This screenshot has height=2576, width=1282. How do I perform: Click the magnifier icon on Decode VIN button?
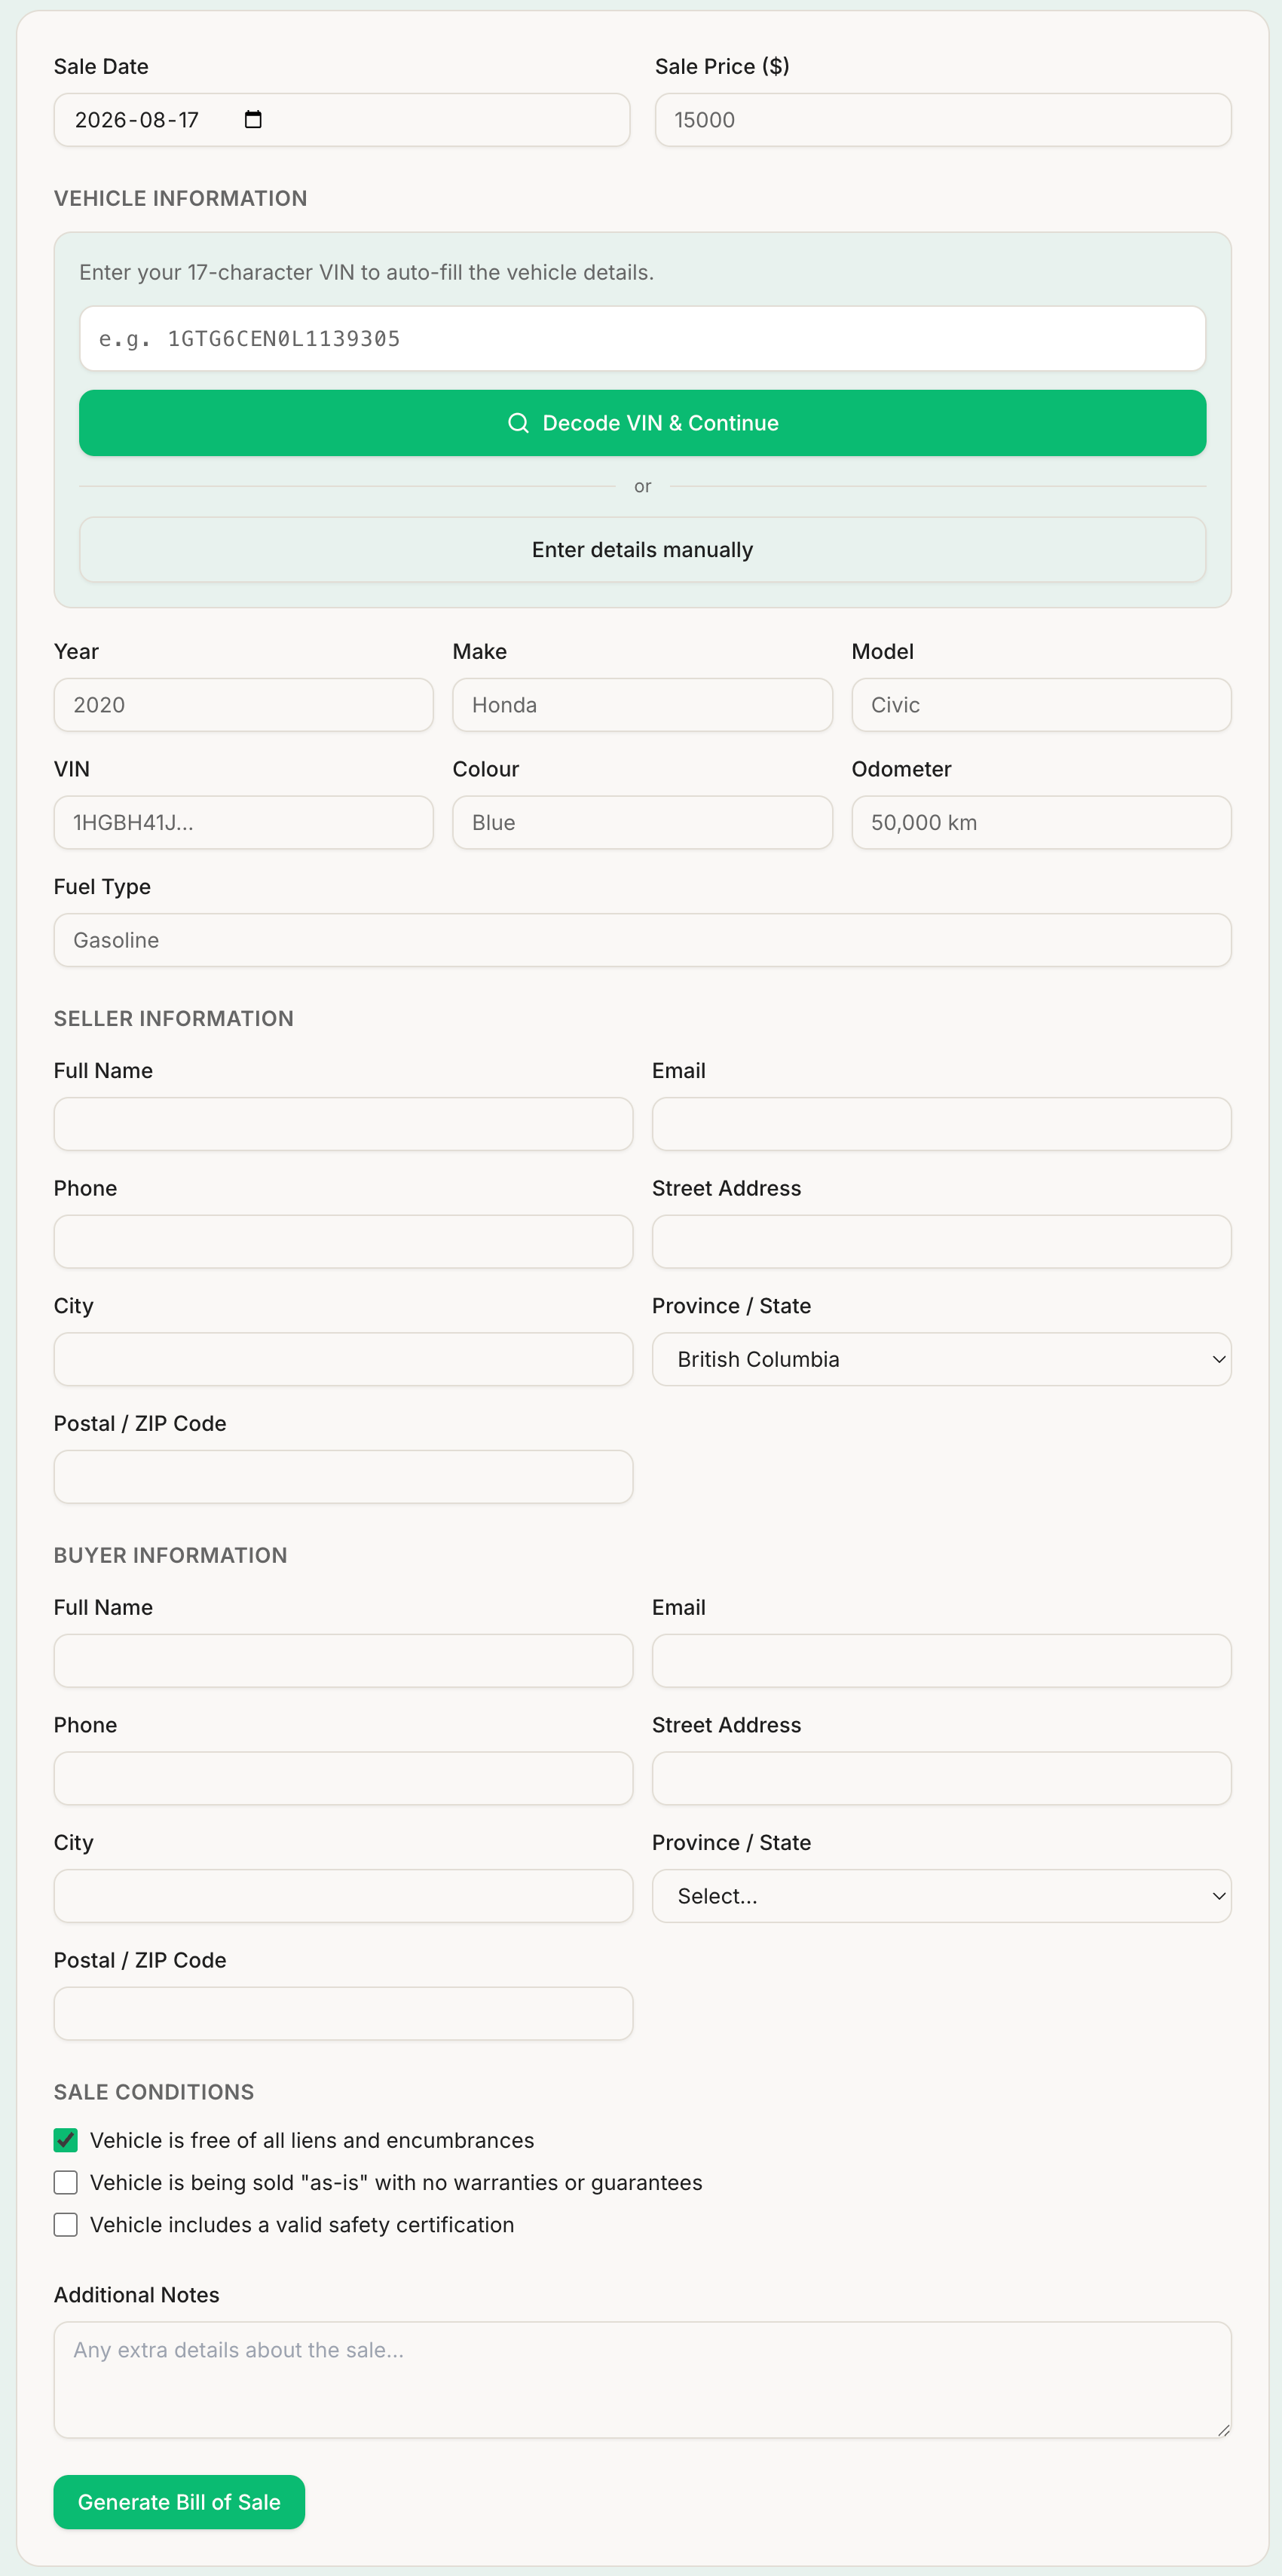point(518,423)
